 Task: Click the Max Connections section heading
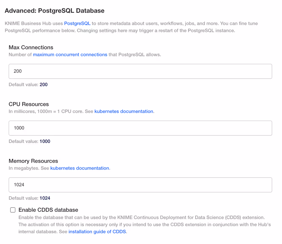coord(31,47)
